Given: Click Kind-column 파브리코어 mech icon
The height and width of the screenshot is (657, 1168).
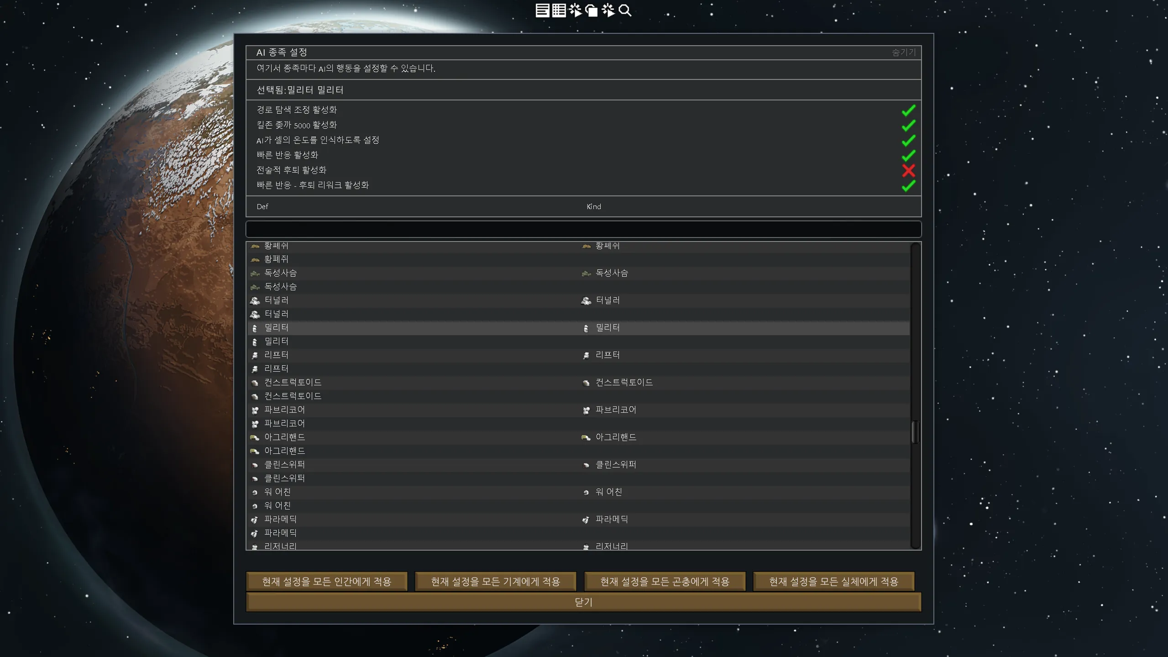Looking at the screenshot, I should pos(586,410).
